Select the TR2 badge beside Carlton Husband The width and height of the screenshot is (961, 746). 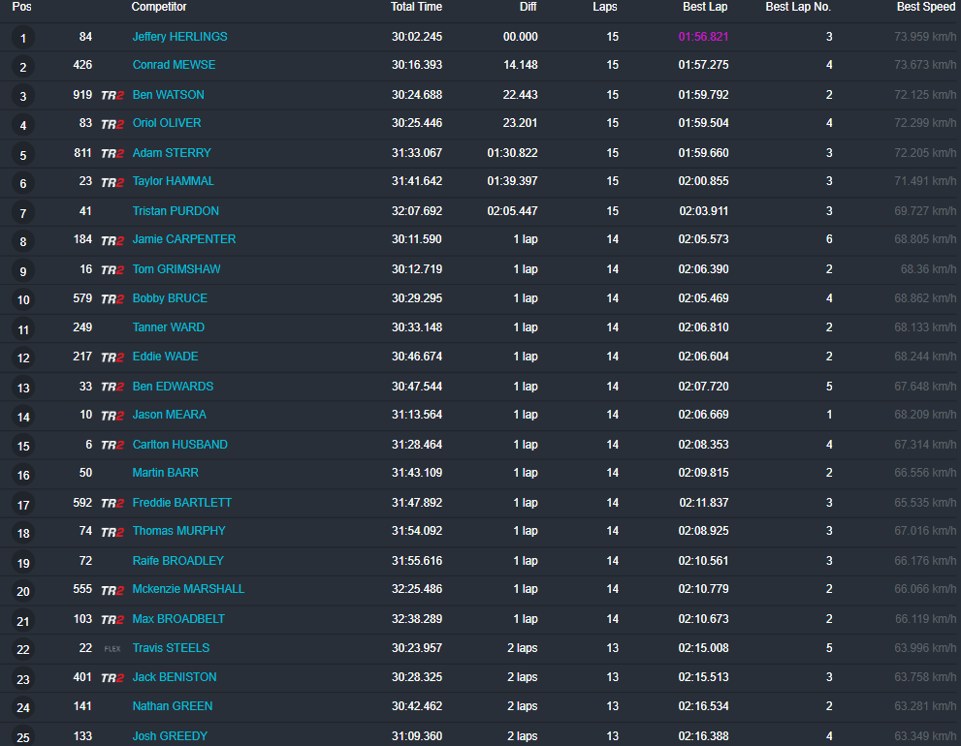[112, 444]
